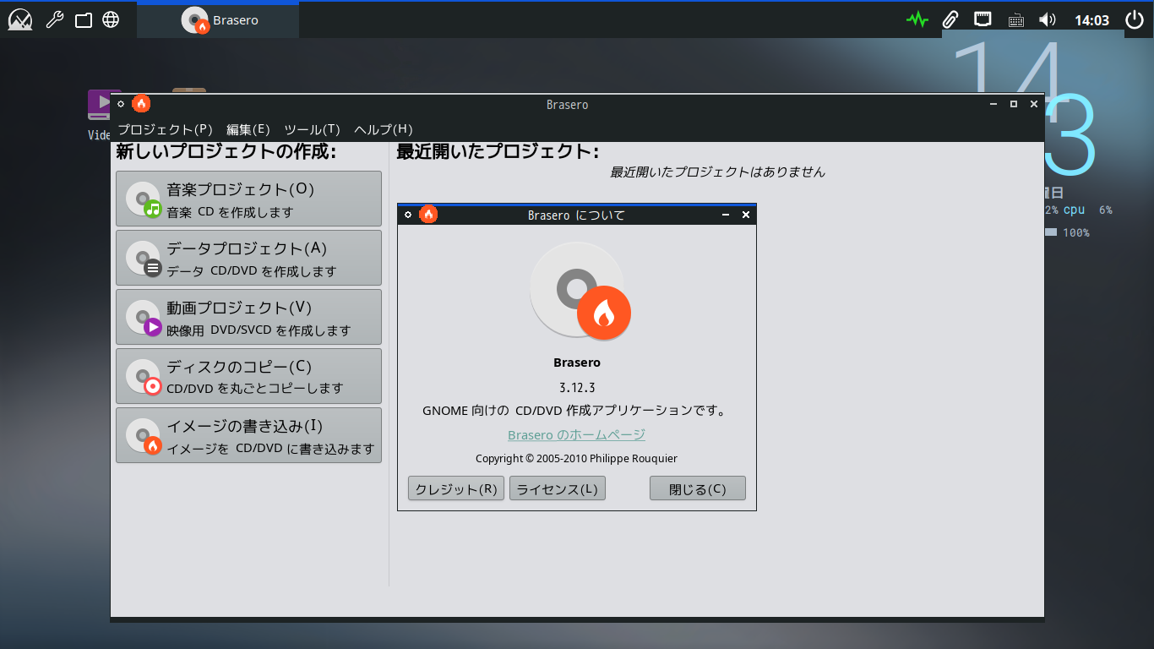The height and width of the screenshot is (649, 1154).
Task: Choose ディスクのコピー(C) option
Action: (x=248, y=376)
